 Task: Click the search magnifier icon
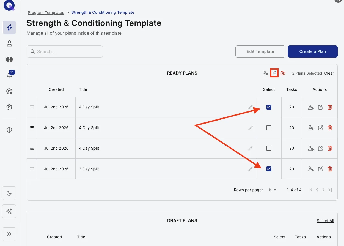click(33, 51)
